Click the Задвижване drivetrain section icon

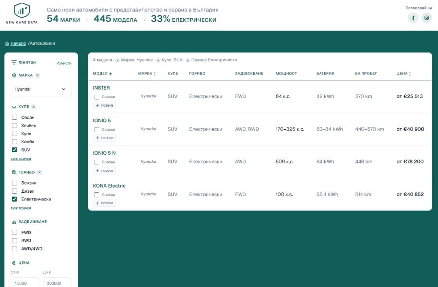point(14,222)
